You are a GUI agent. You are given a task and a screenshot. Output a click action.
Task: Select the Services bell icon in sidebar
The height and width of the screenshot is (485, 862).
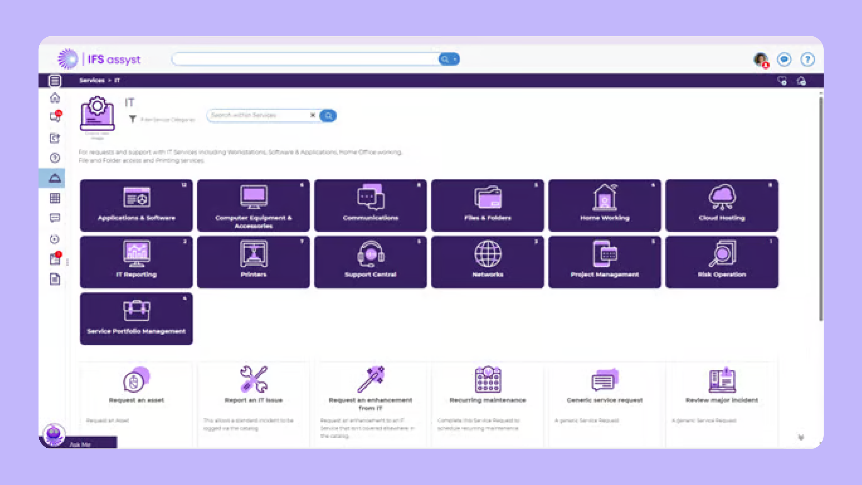tap(55, 178)
